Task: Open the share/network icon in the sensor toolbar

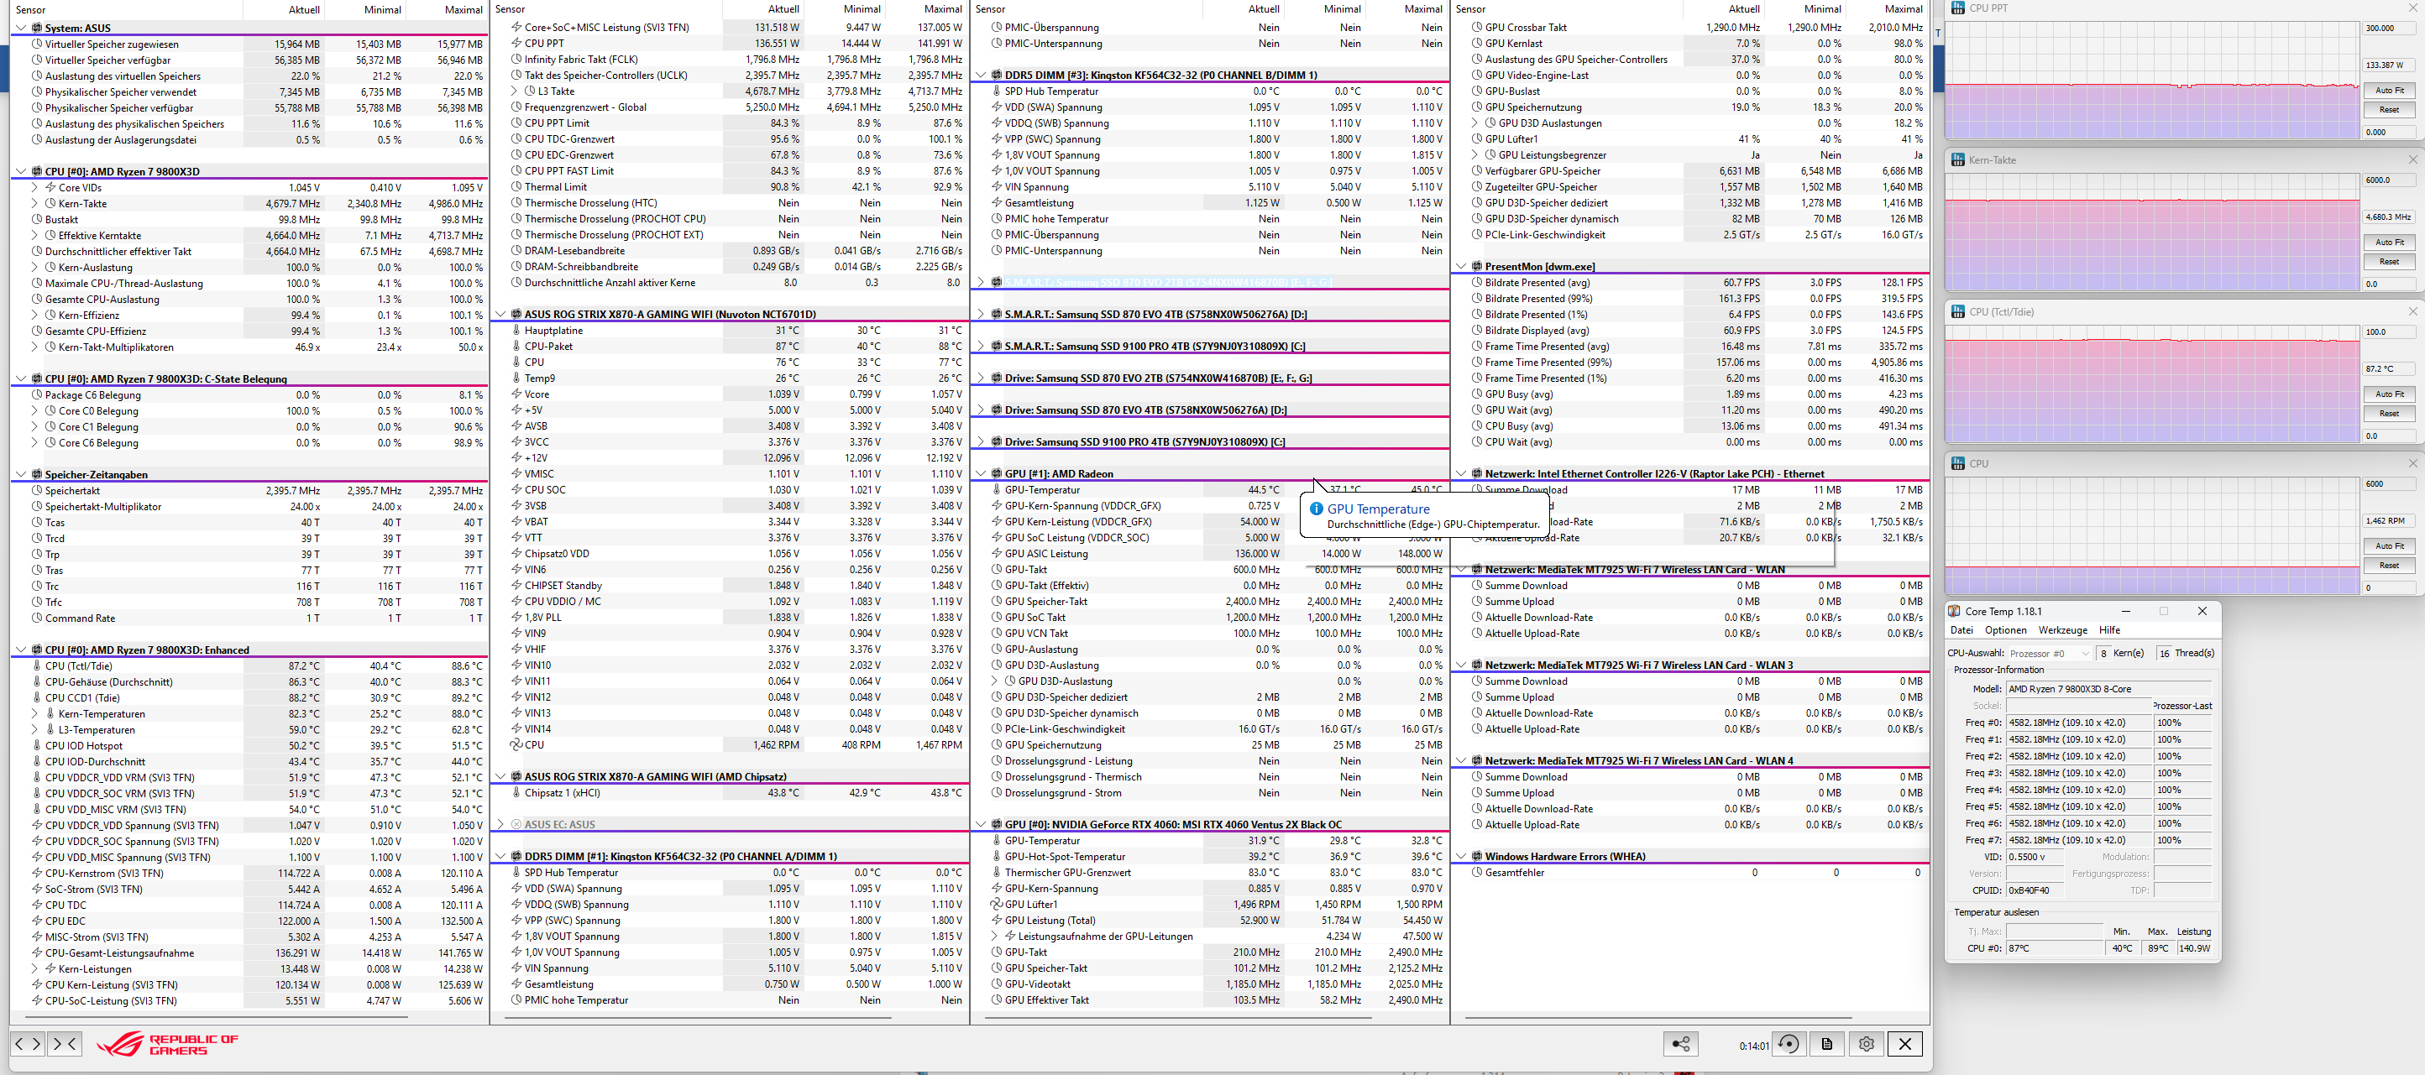Action: [1681, 1044]
